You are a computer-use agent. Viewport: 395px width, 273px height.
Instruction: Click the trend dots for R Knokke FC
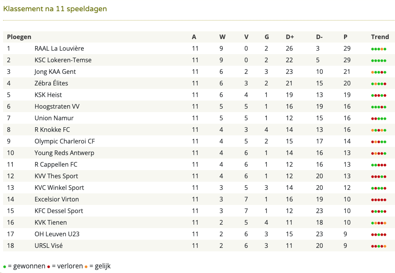click(379, 130)
